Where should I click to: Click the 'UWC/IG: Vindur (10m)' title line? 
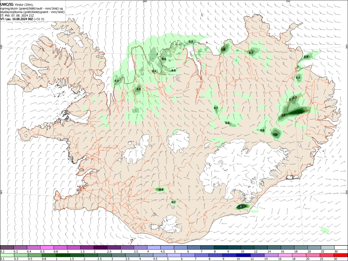pyautogui.click(x=17, y=5)
